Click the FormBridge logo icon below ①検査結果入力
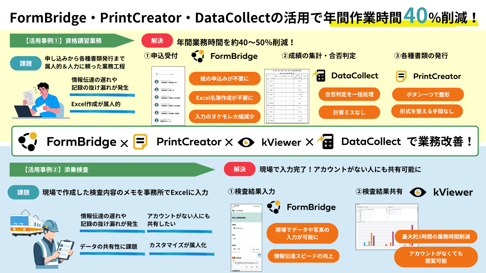 (274, 207)
